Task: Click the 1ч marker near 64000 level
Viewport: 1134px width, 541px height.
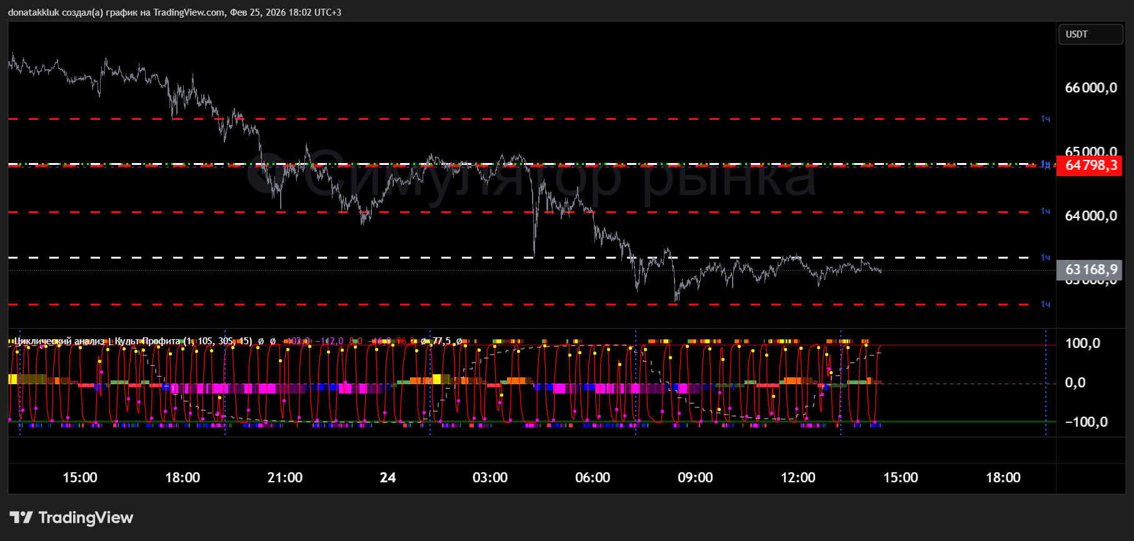Action: click(1045, 212)
